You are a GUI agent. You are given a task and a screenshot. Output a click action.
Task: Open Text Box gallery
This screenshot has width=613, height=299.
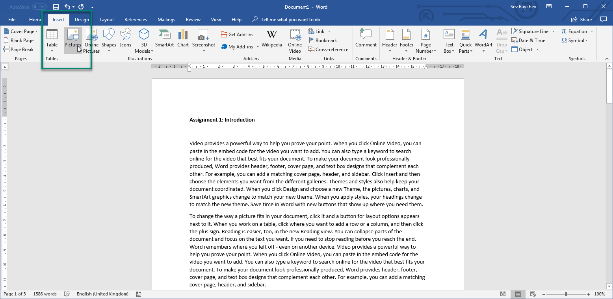[x=449, y=40]
